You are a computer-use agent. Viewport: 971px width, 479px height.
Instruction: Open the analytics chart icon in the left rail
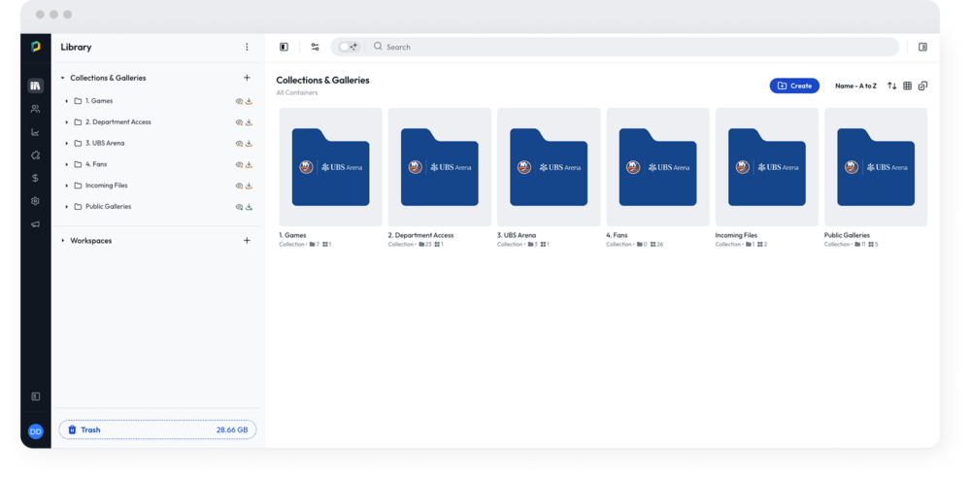[x=35, y=132]
